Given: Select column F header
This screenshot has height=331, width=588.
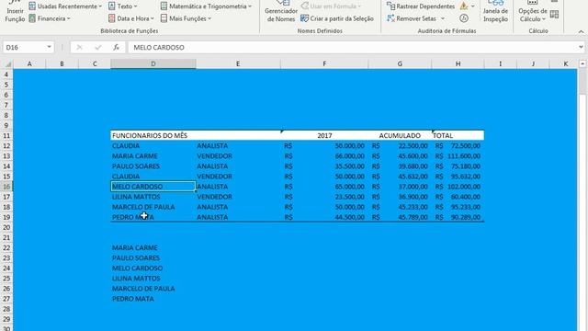Looking at the screenshot, I should tap(324, 63).
